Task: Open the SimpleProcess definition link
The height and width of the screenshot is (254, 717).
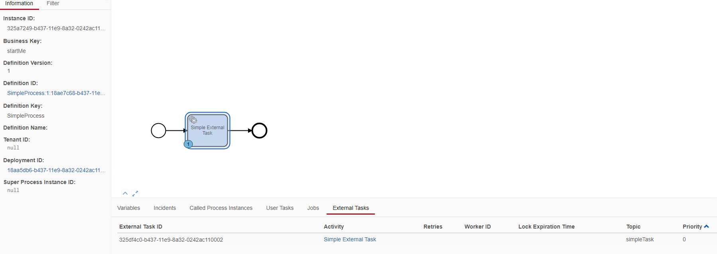Action: 56,93
